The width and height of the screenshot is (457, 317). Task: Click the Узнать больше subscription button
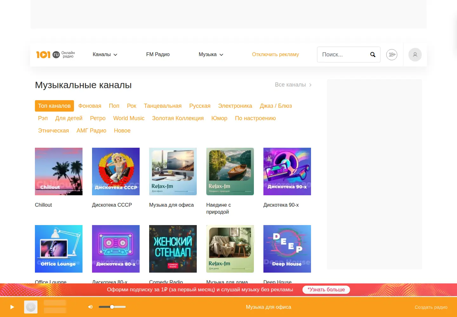coord(326,290)
